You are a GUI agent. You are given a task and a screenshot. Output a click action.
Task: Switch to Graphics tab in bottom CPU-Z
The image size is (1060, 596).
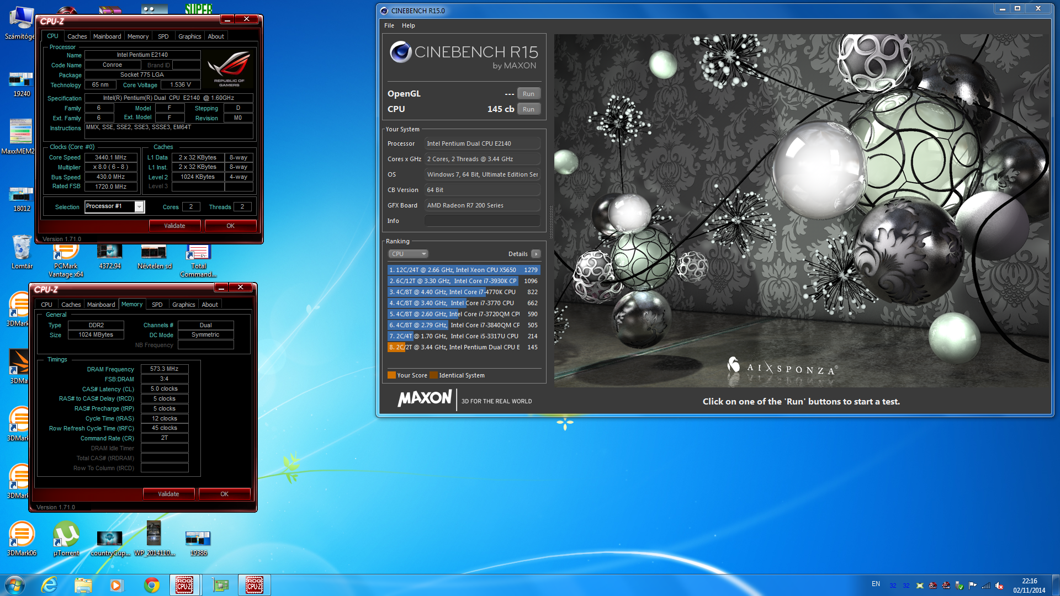[183, 305]
